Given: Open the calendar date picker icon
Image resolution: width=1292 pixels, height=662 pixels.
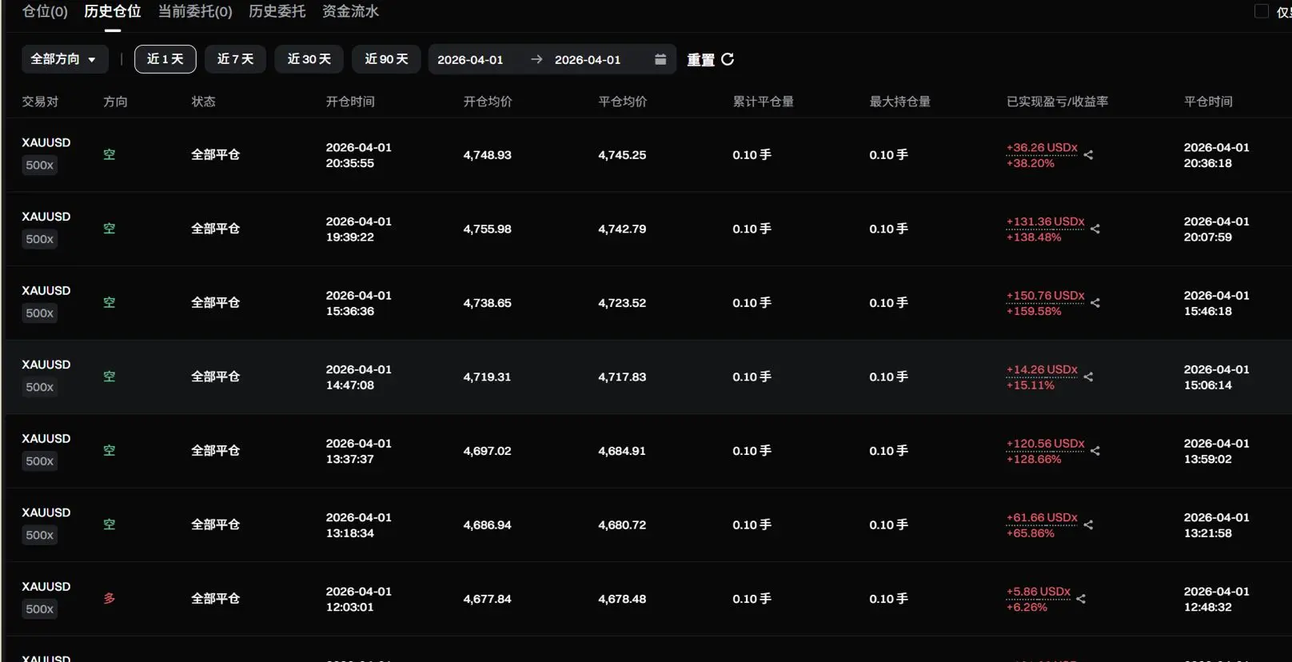Looking at the screenshot, I should [660, 59].
